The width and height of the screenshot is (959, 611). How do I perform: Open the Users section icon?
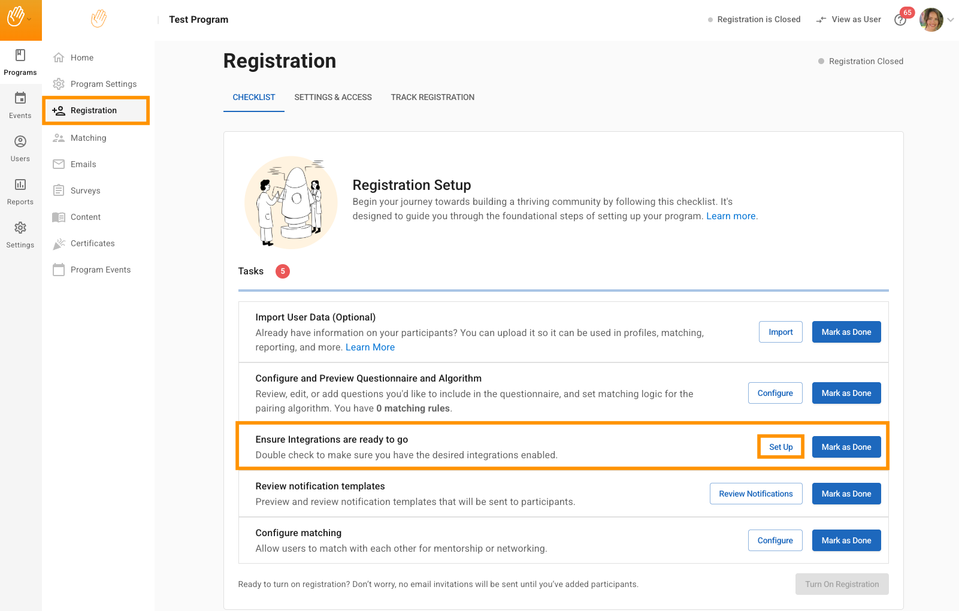tap(20, 149)
